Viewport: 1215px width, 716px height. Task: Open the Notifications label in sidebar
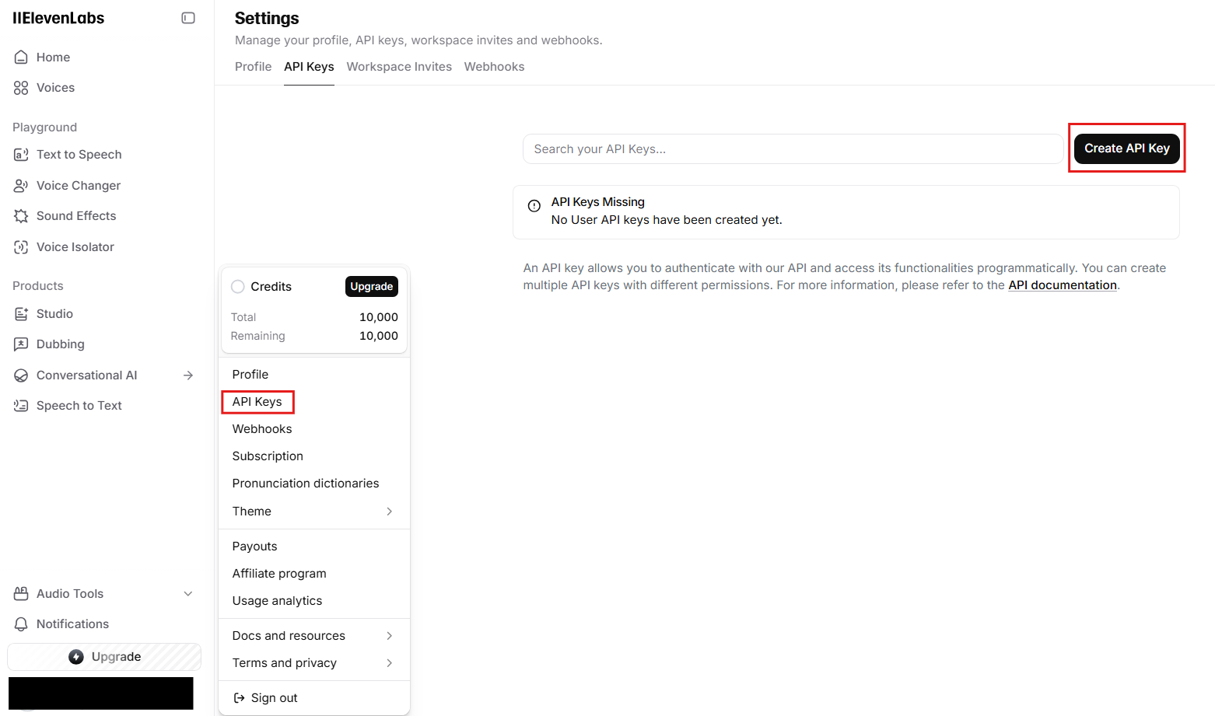72,624
